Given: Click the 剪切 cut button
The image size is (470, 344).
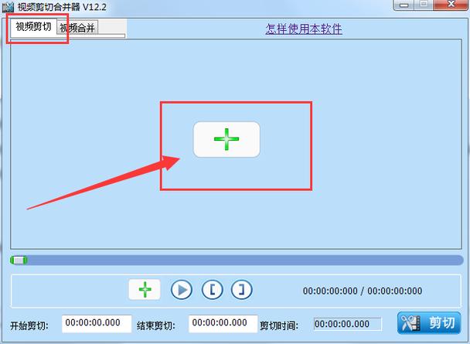Looking at the screenshot, I should coord(429,323).
